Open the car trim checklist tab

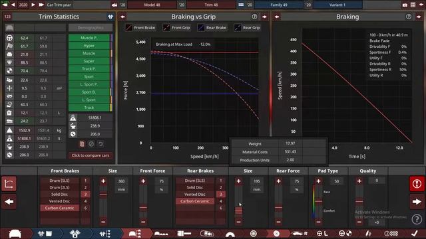[x=134, y=234]
